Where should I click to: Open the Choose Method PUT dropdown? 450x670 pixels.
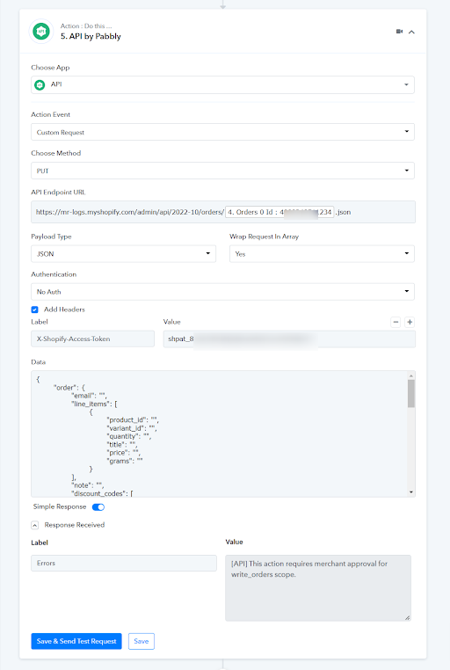pos(222,171)
